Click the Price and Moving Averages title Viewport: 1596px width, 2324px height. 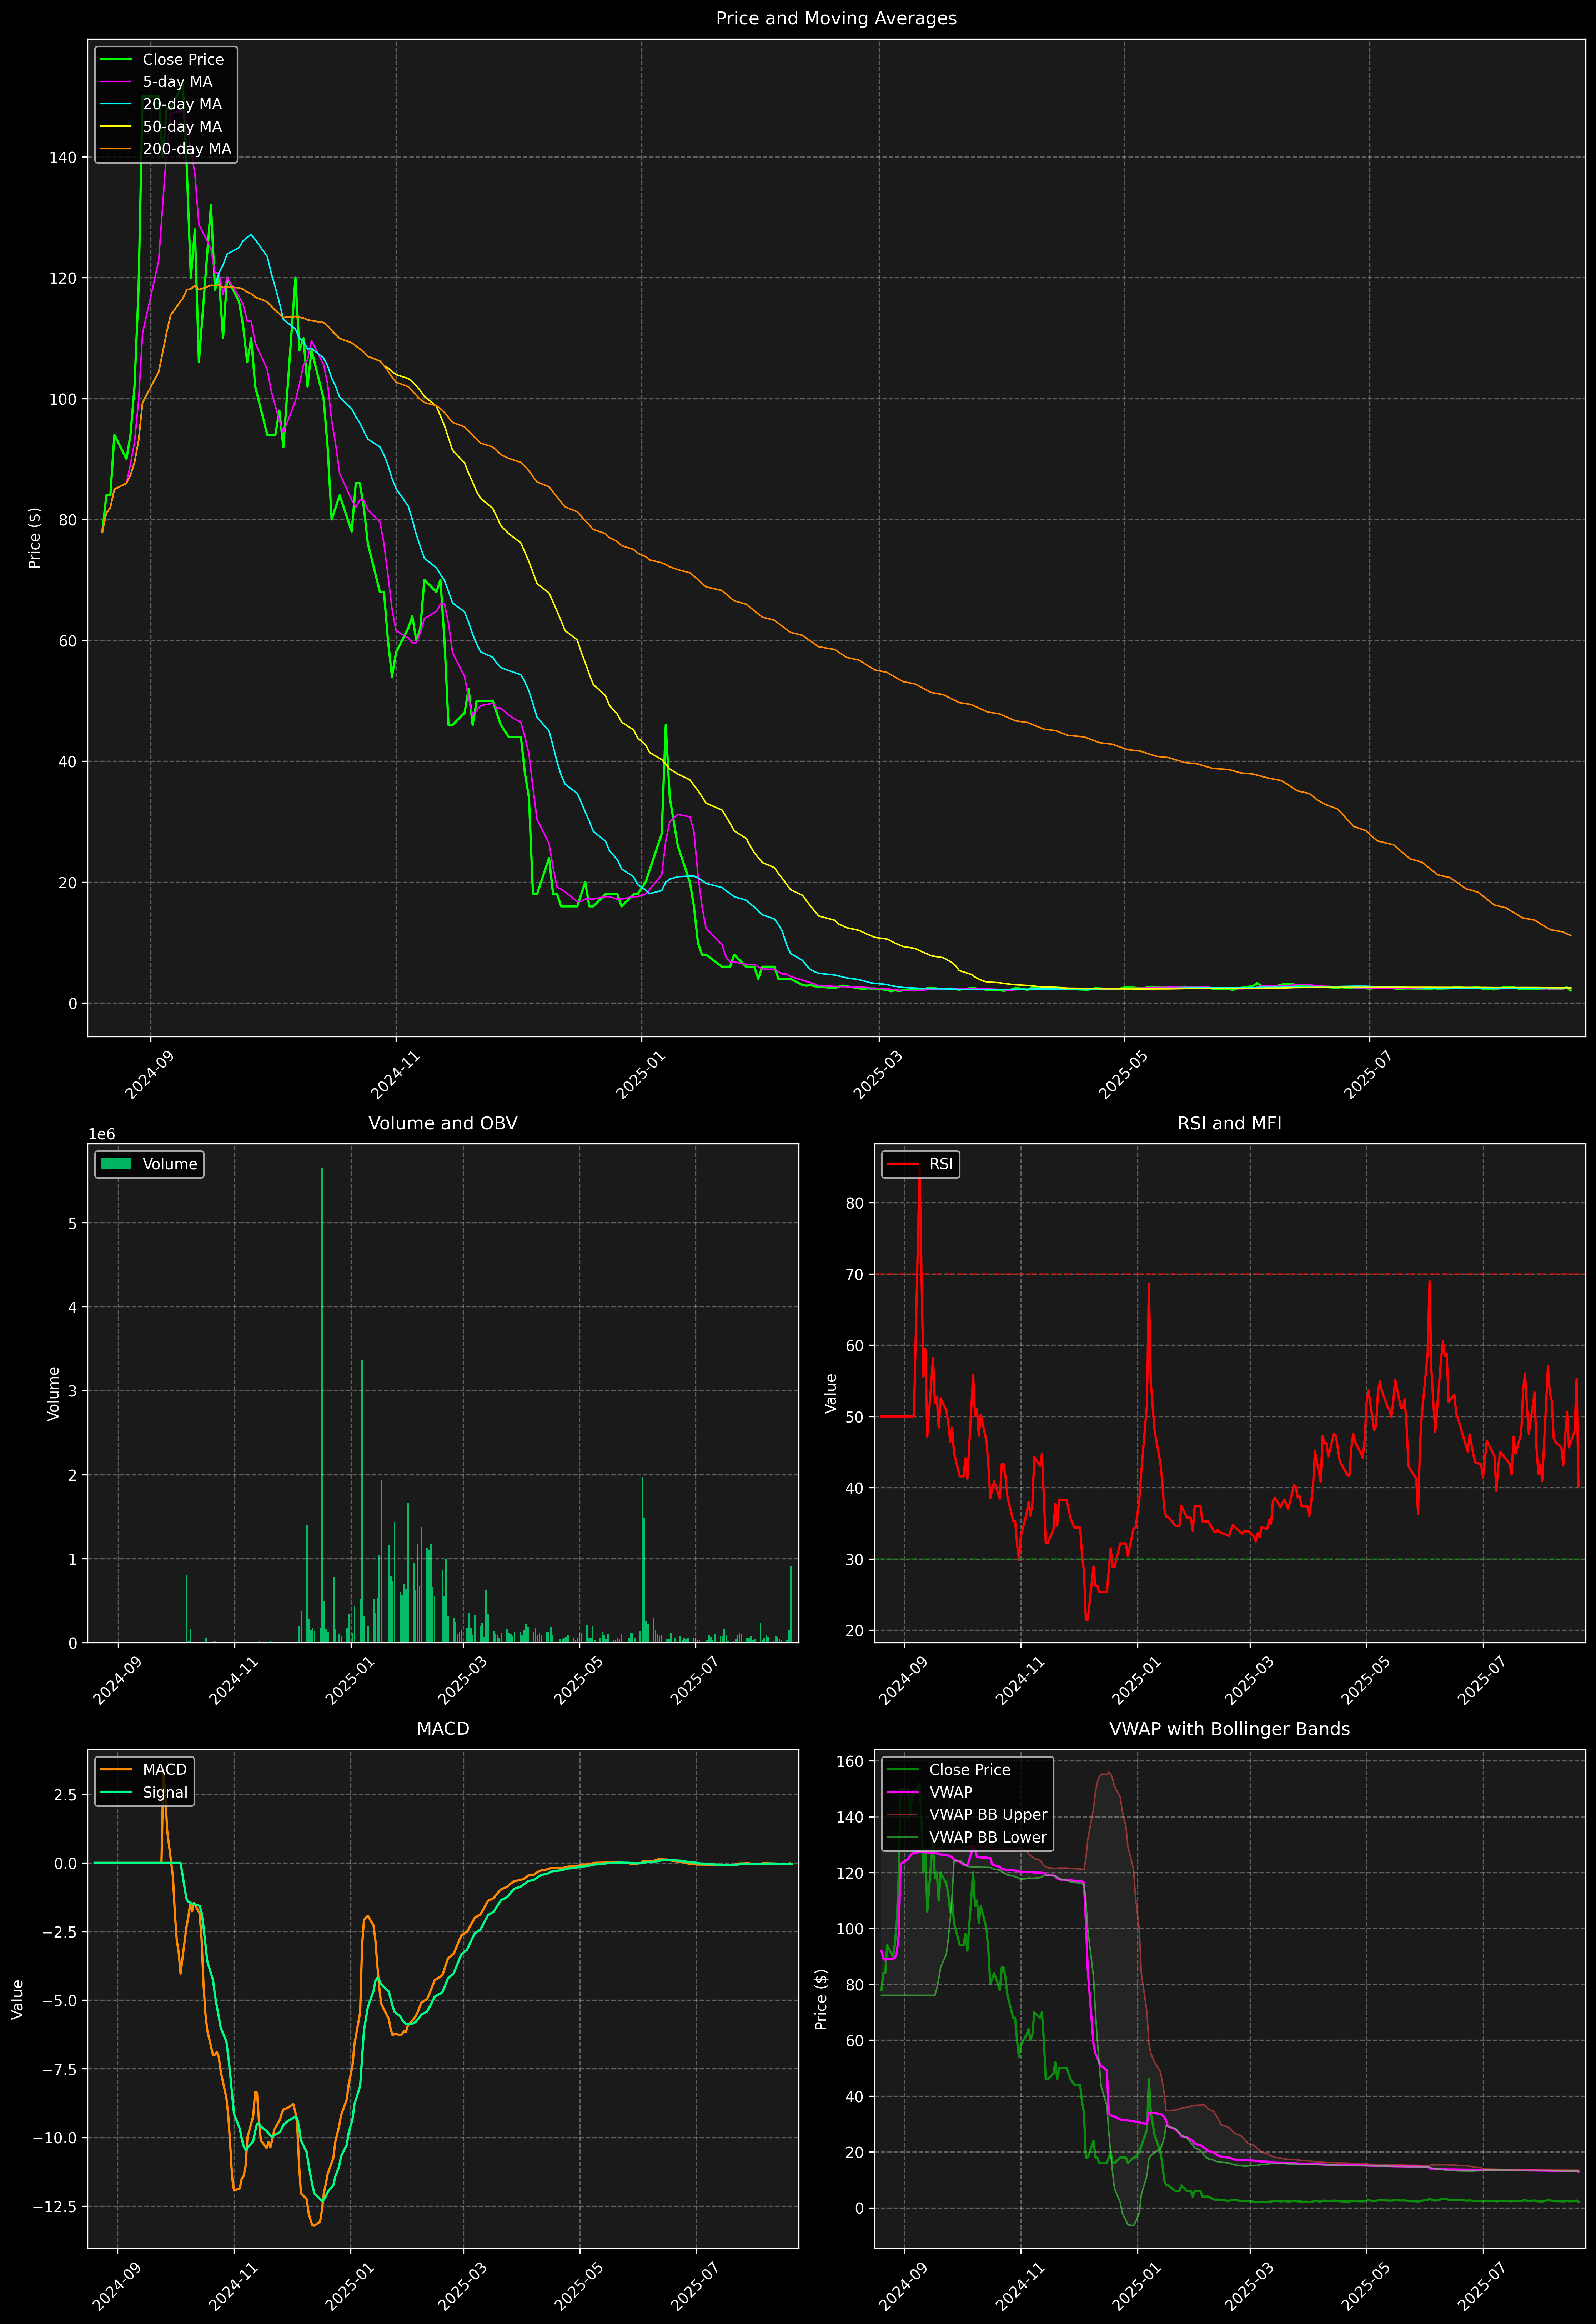(836, 18)
